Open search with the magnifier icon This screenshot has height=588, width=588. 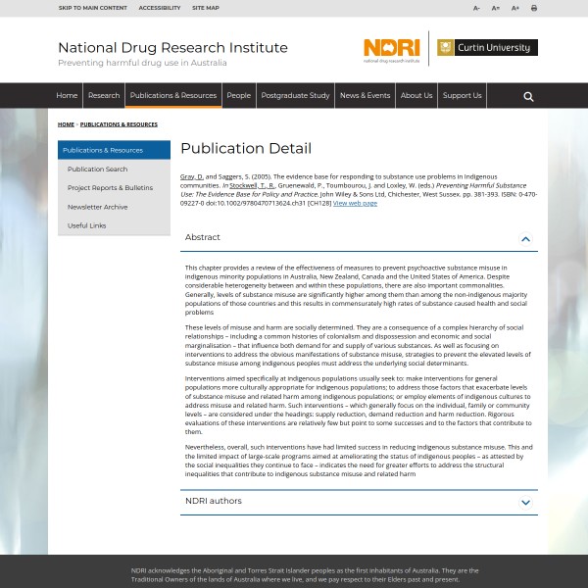tap(528, 96)
